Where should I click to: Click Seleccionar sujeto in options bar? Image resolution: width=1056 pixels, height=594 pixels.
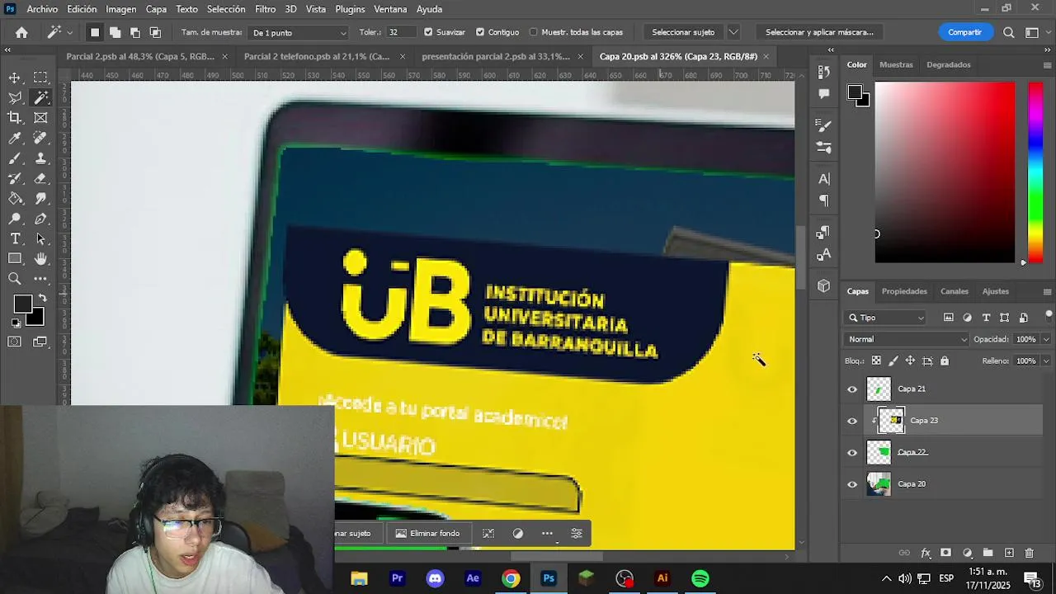tap(683, 32)
